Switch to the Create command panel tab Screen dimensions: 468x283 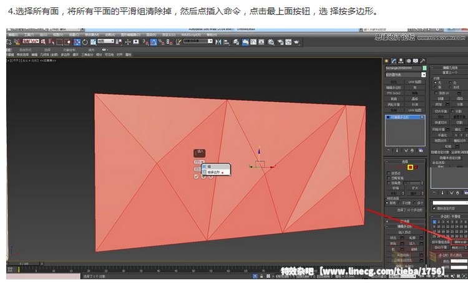pos(386,61)
